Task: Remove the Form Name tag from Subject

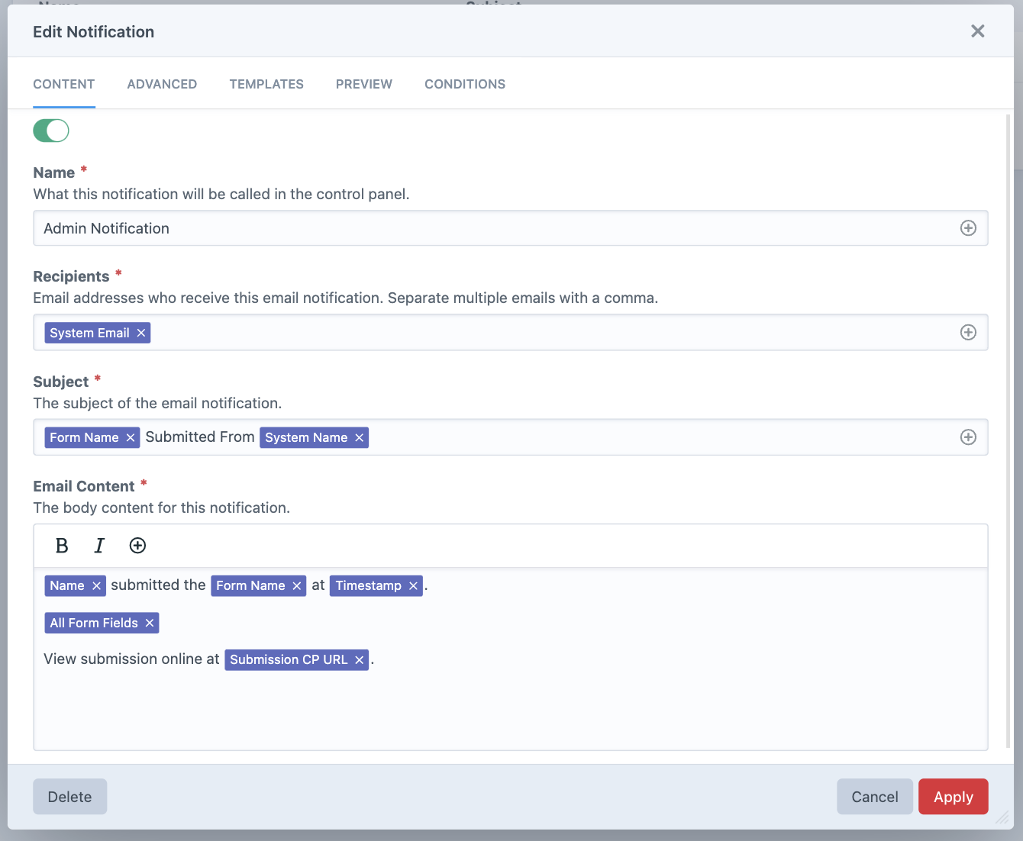Action: (x=130, y=437)
